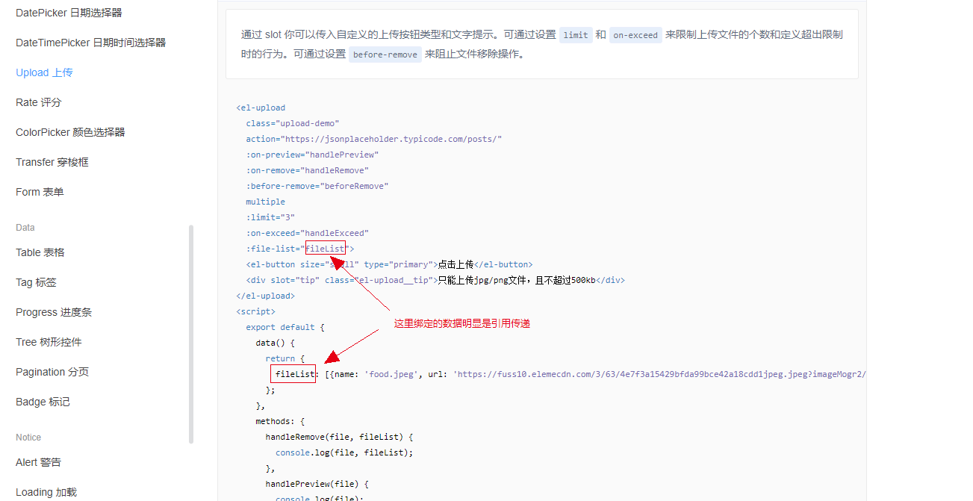Click the 'Notice' sidebar group heading

coord(28,438)
